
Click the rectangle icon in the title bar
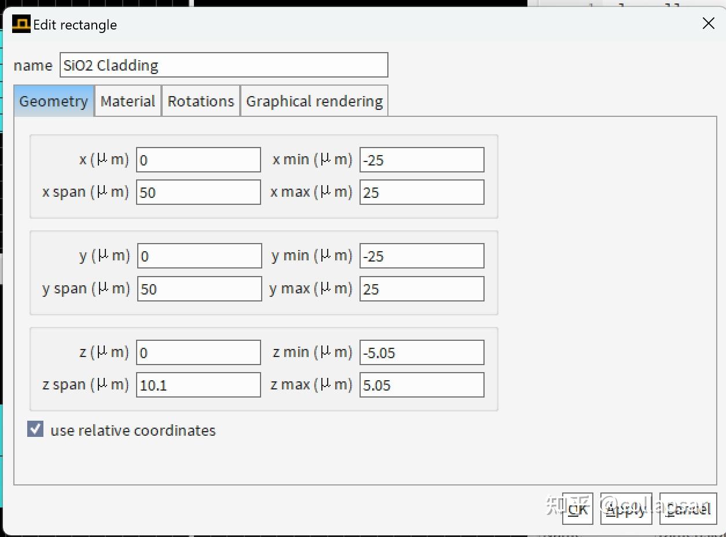tap(20, 24)
